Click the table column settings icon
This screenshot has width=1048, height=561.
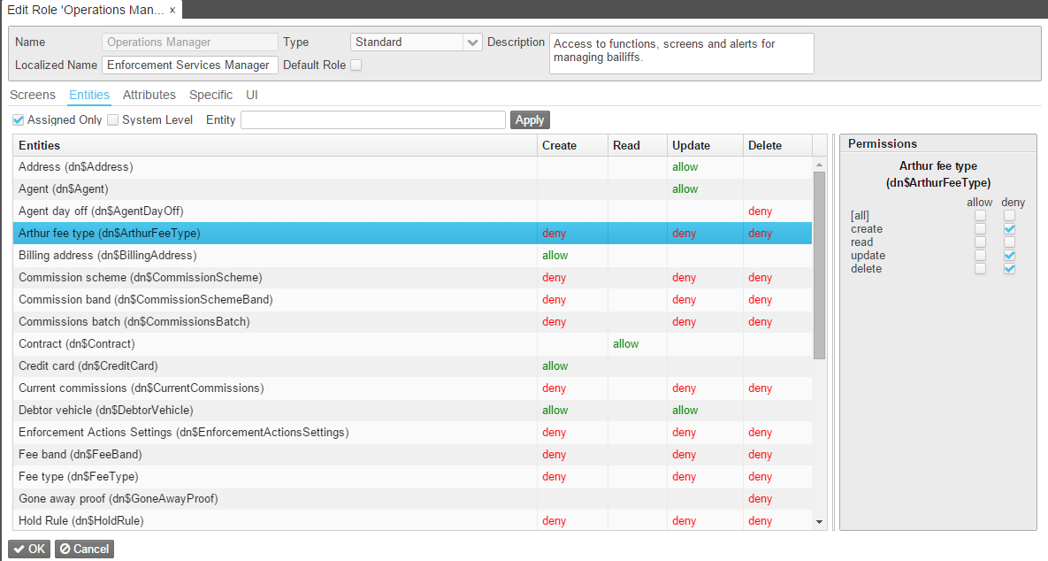coord(819,145)
